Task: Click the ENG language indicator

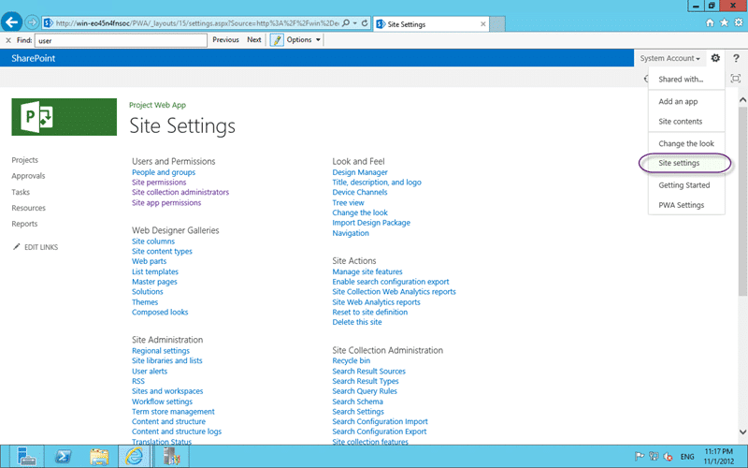Action: point(687,457)
